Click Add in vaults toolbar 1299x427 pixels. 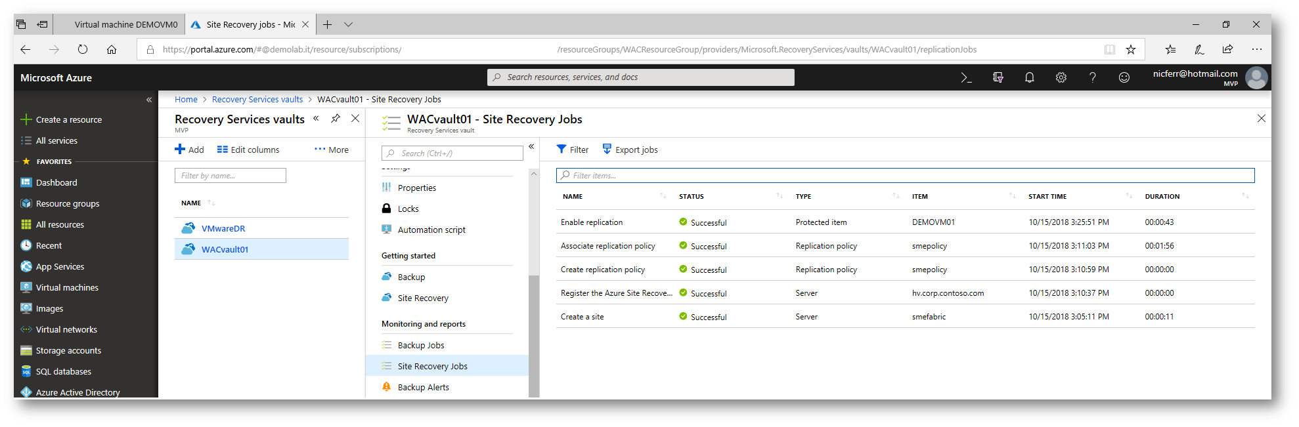tap(189, 150)
